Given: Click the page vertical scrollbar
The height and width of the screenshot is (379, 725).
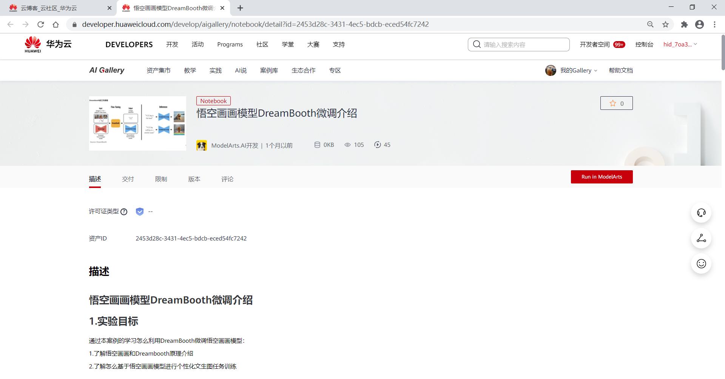Looking at the screenshot, I should pos(723,53).
